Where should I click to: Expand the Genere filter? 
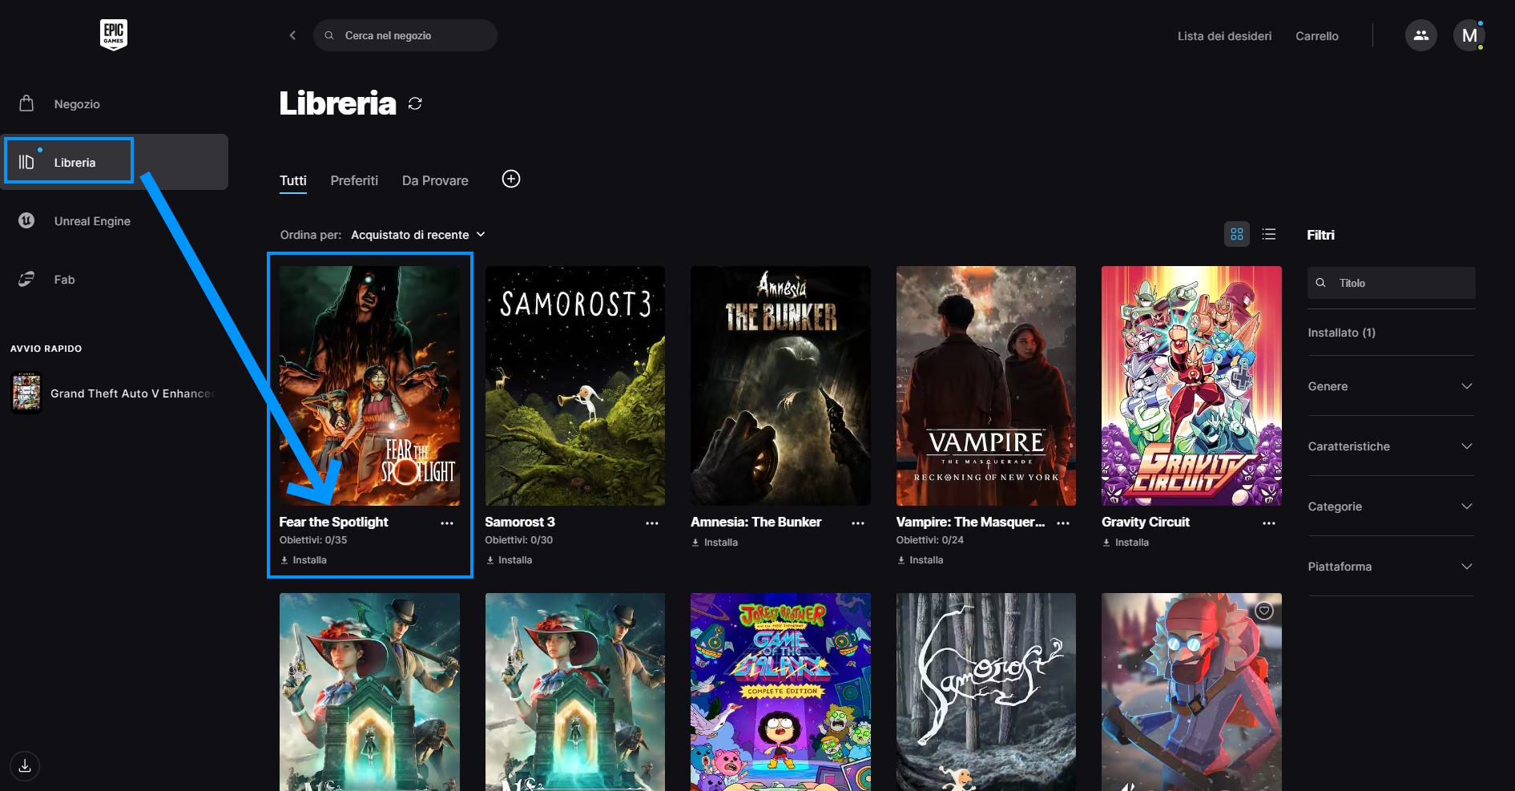(x=1390, y=386)
